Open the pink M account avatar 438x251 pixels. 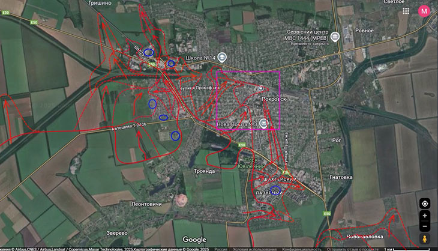coord(424,11)
